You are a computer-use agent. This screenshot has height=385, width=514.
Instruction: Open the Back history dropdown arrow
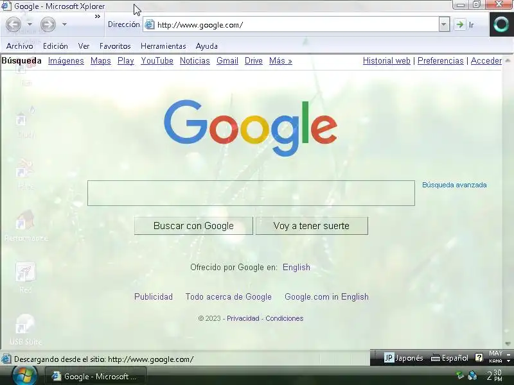(x=30, y=24)
